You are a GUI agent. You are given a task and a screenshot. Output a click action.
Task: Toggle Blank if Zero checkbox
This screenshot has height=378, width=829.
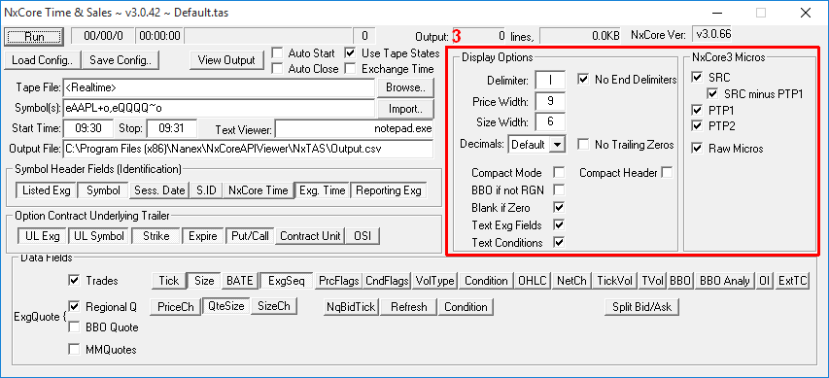click(559, 207)
